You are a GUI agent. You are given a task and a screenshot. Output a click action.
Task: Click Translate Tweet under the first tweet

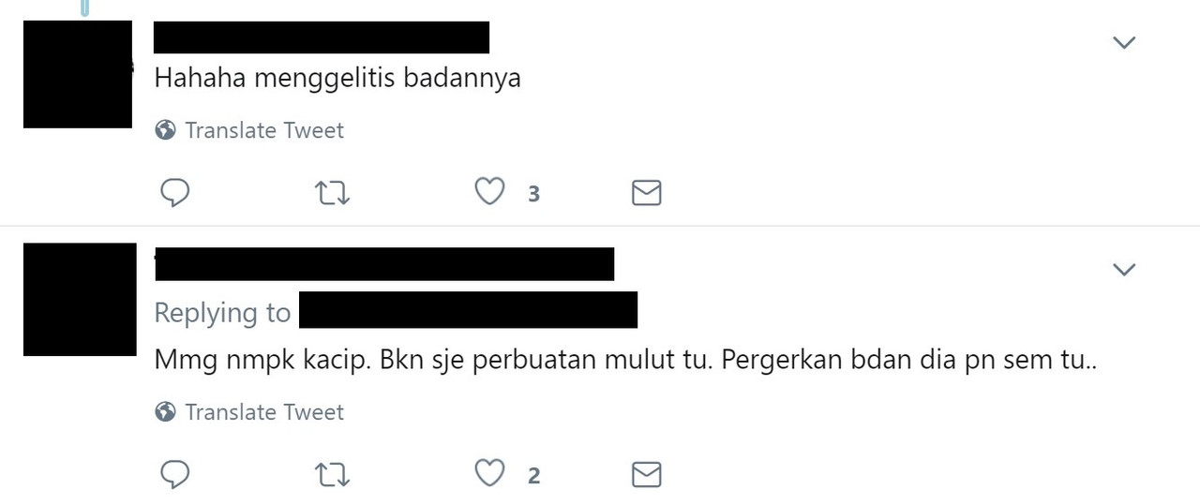pos(264,130)
